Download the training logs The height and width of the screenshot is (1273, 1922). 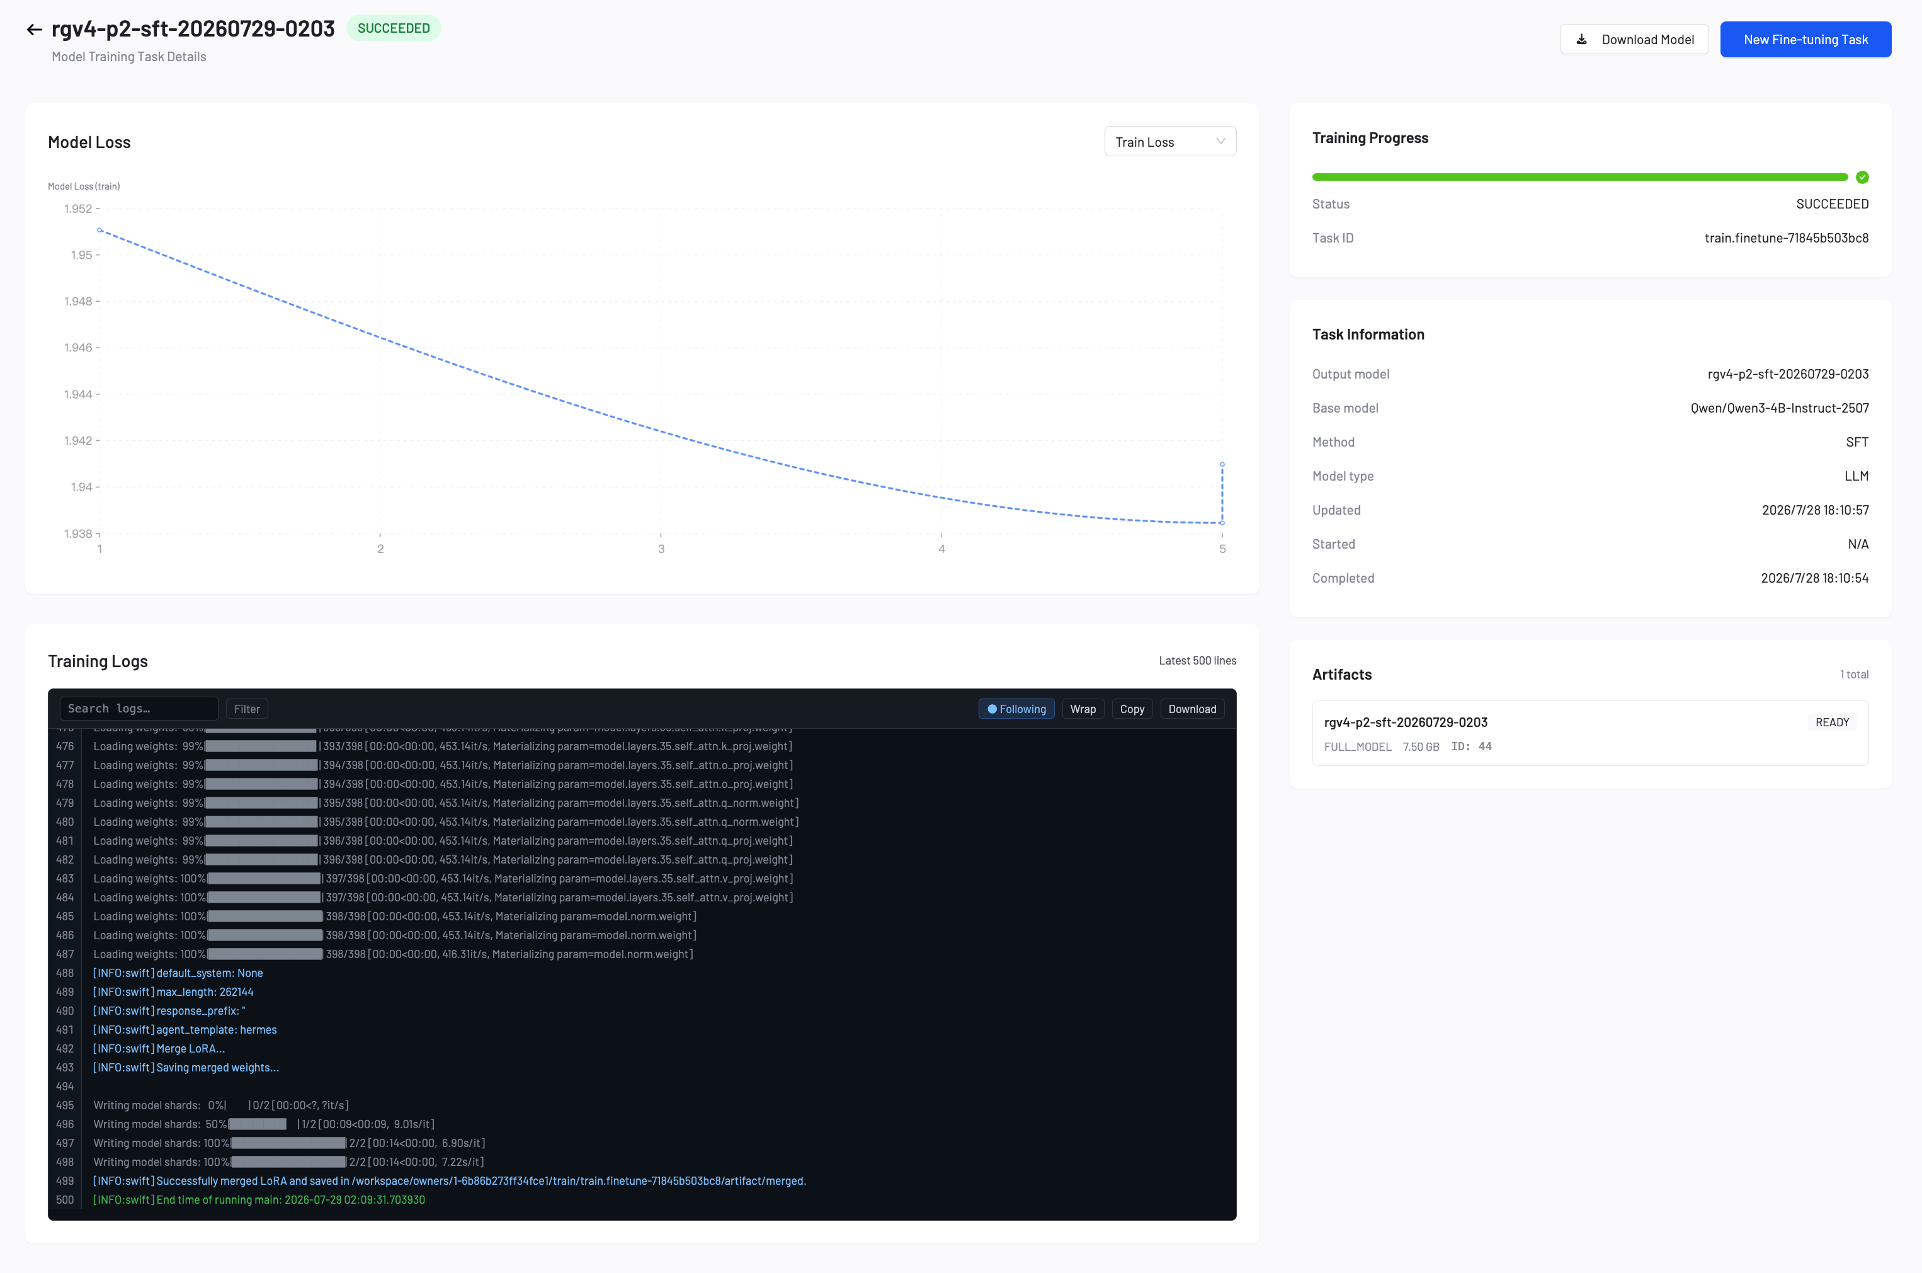(x=1191, y=709)
